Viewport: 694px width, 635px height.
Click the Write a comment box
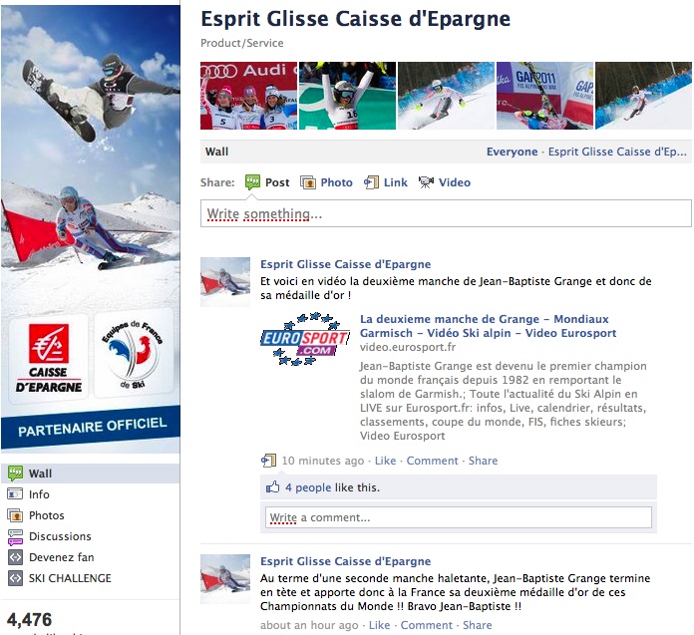[458, 517]
